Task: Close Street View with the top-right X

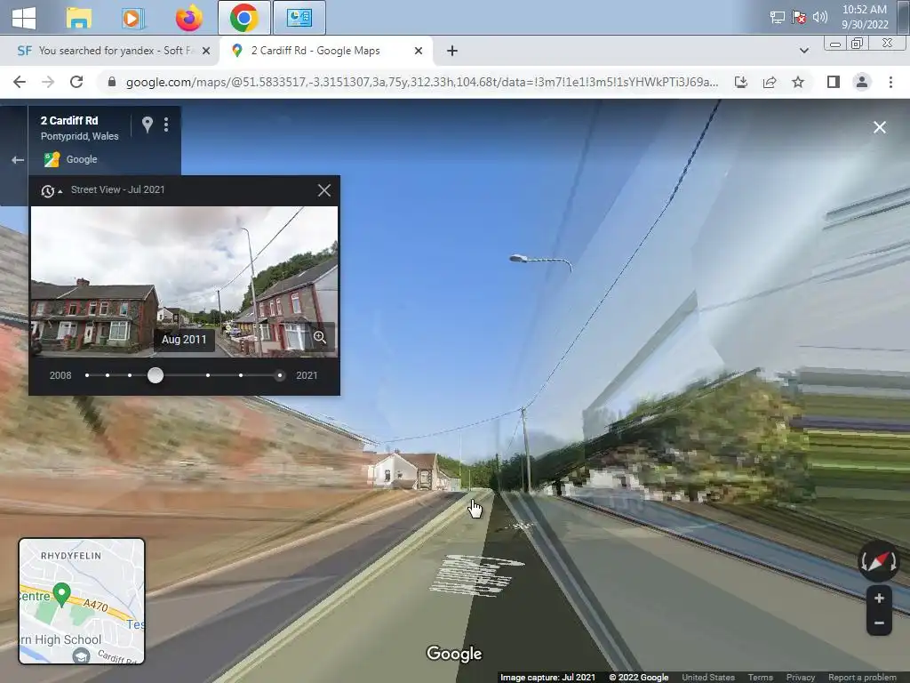Action: [879, 127]
